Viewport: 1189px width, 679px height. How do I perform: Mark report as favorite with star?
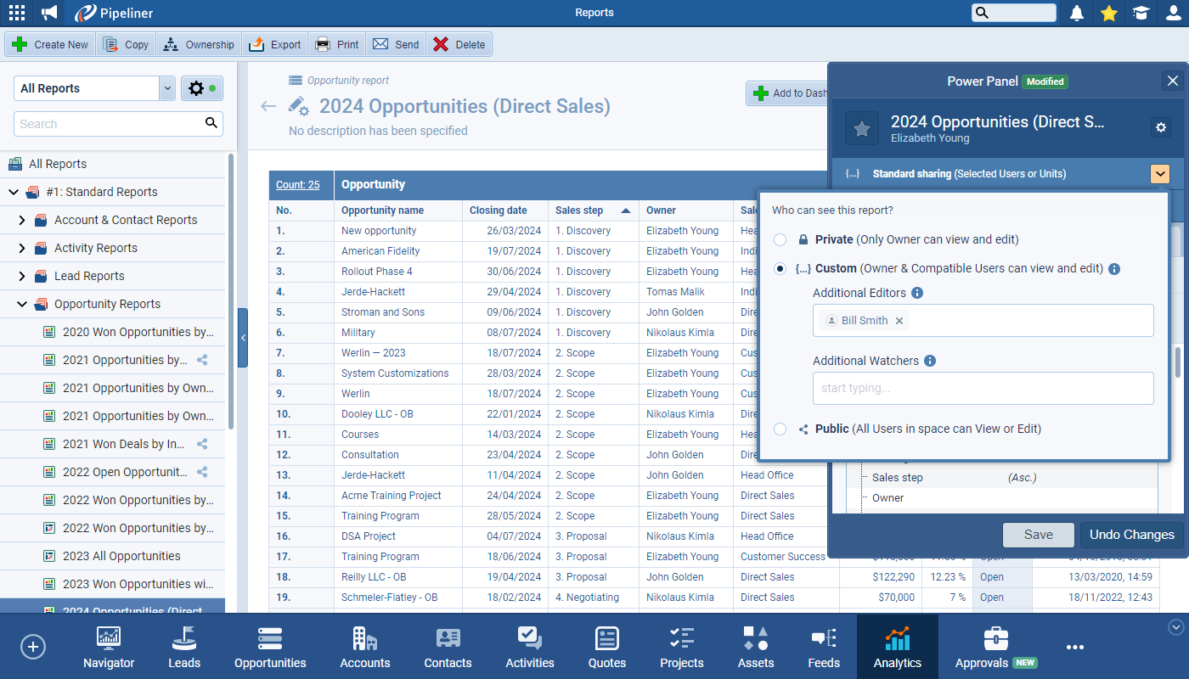(x=861, y=128)
